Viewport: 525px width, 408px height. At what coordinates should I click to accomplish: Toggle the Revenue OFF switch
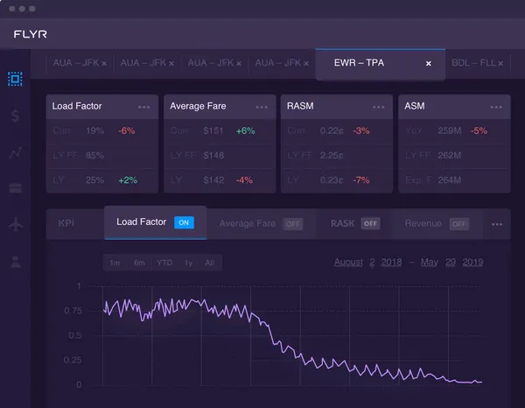pyautogui.click(x=459, y=224)
